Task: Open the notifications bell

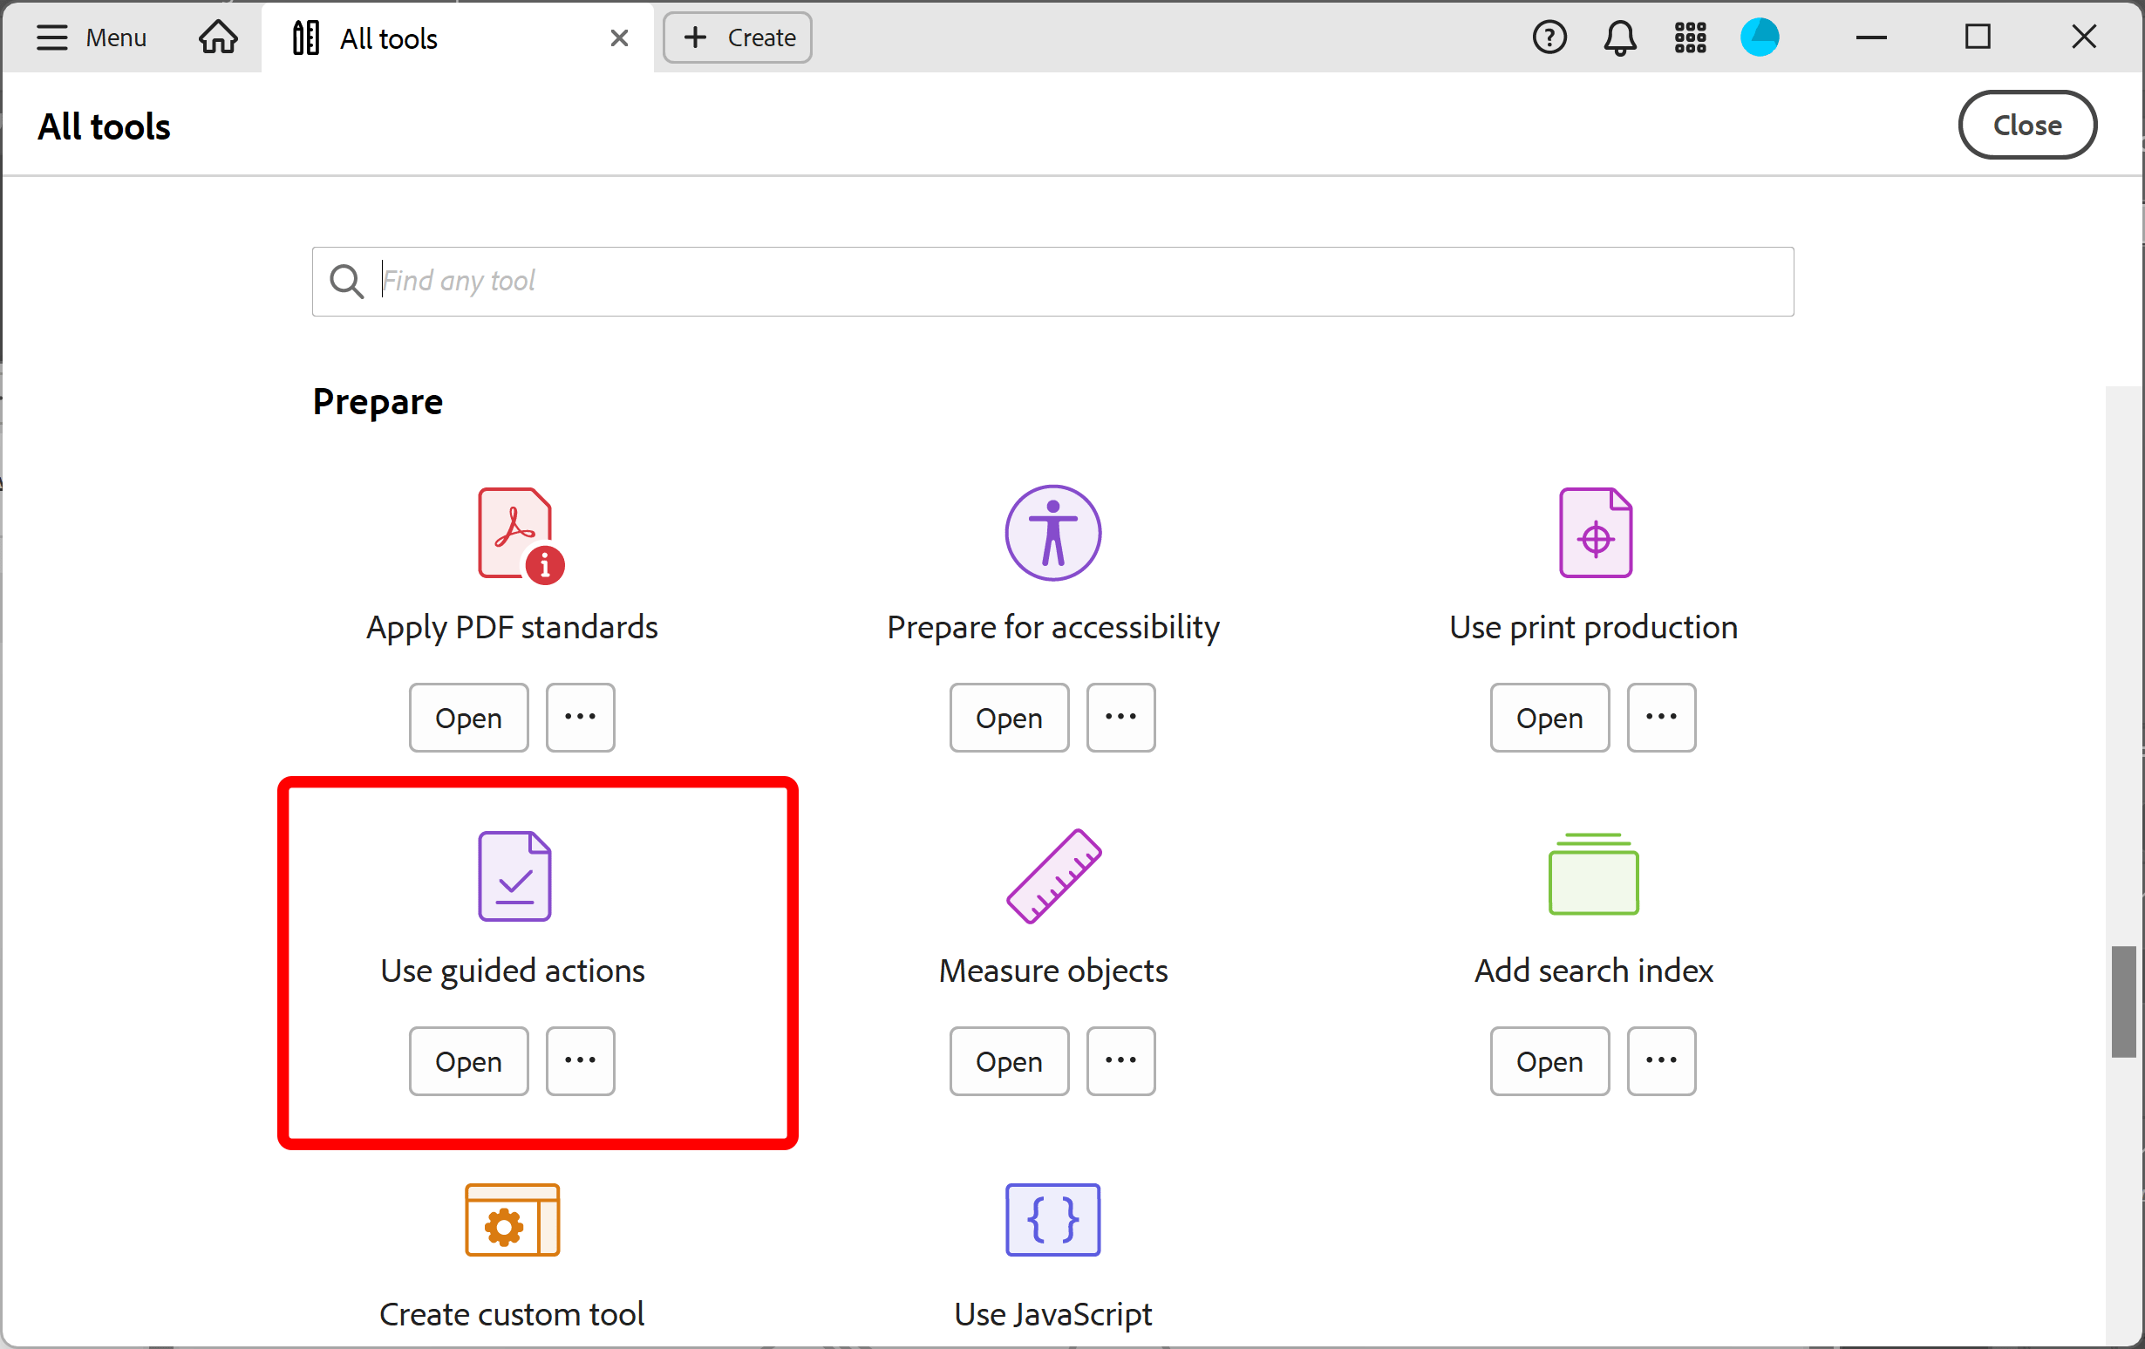Action: tap(1619, 38)
